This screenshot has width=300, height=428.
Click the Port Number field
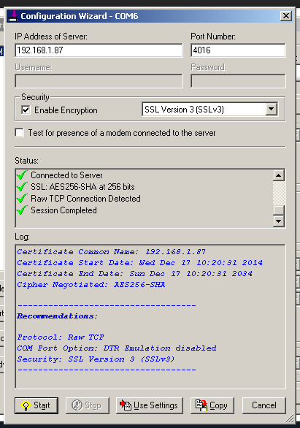pyautogui.click(x=239, y=50)
